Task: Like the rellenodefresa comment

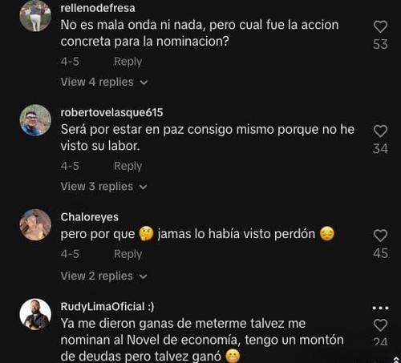Action: click(380, 26)
